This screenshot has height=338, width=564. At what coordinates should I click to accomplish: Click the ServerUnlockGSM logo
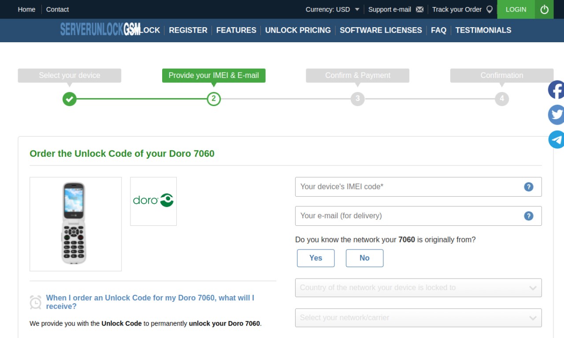(x=100, y=29)
